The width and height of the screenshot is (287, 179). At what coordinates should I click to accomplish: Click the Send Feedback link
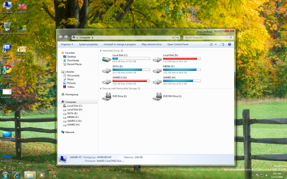(x=204, y=31)
